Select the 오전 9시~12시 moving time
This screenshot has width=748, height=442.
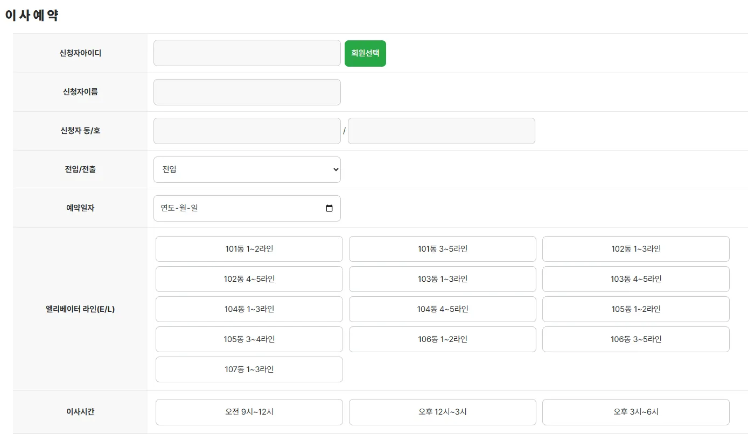pyautogui.click(x=249, y=412)
